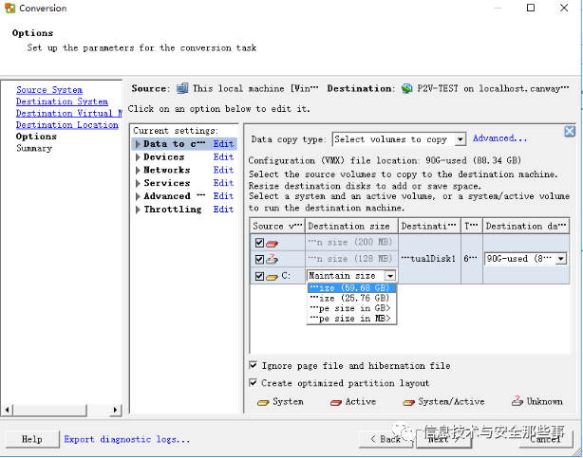Uncheck the C: volume checkbox
This screenshot has height=458, width=583.
click(259, 276)
